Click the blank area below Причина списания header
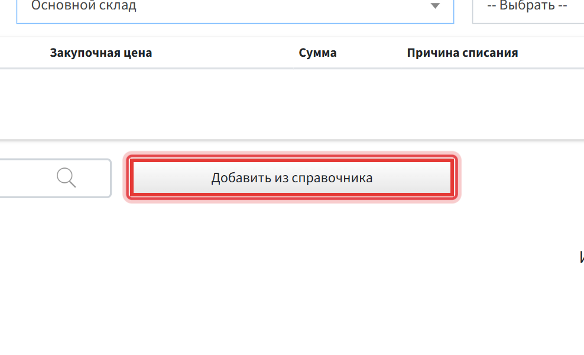 point(462,104)
